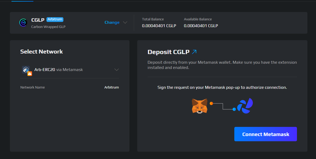Viewport: 316px width, 159px height.
Task: Open the Change token dropdown
Action: 116,22
